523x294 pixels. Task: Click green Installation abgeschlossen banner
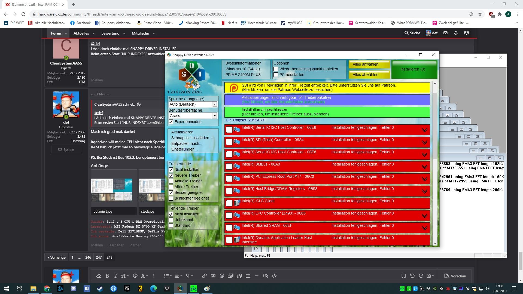coord(327,112)
